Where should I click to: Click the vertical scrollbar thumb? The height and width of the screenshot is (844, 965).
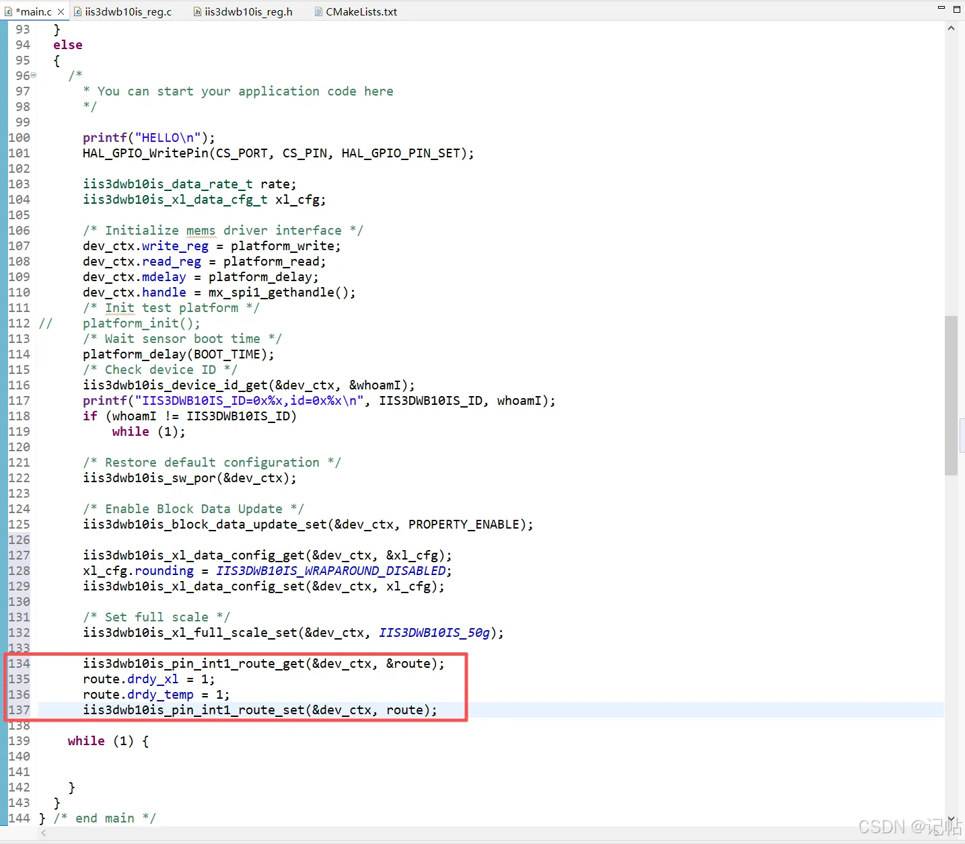(x=951, y=395)
